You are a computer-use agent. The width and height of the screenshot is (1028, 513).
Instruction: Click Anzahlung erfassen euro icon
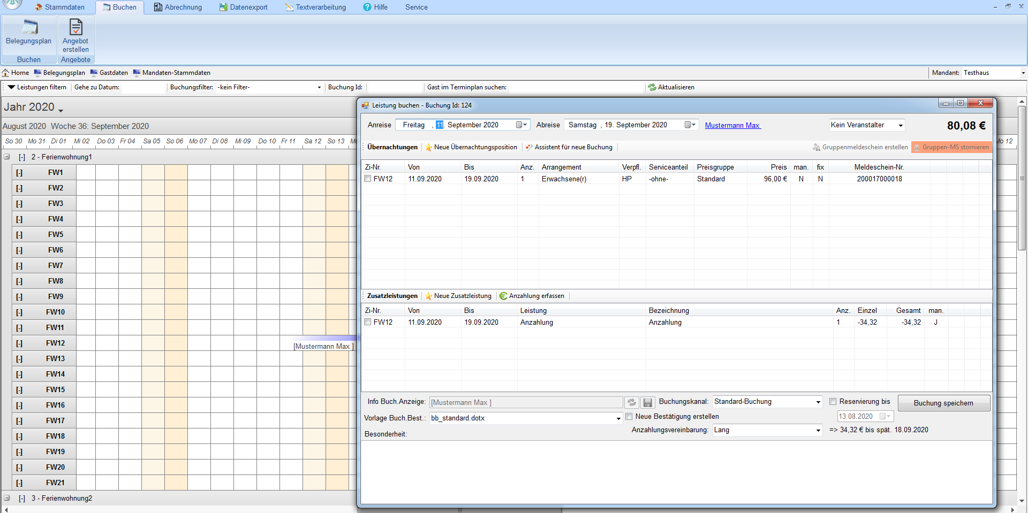[503, 296]
